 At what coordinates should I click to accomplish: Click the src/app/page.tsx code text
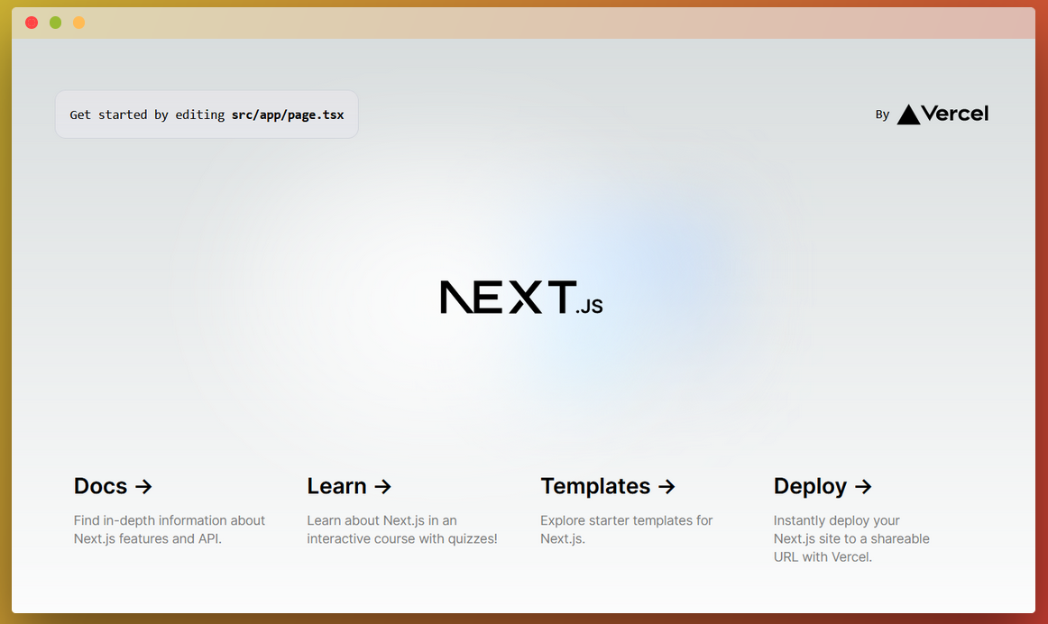288,115
